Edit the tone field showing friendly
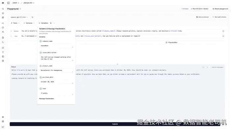 56,93
